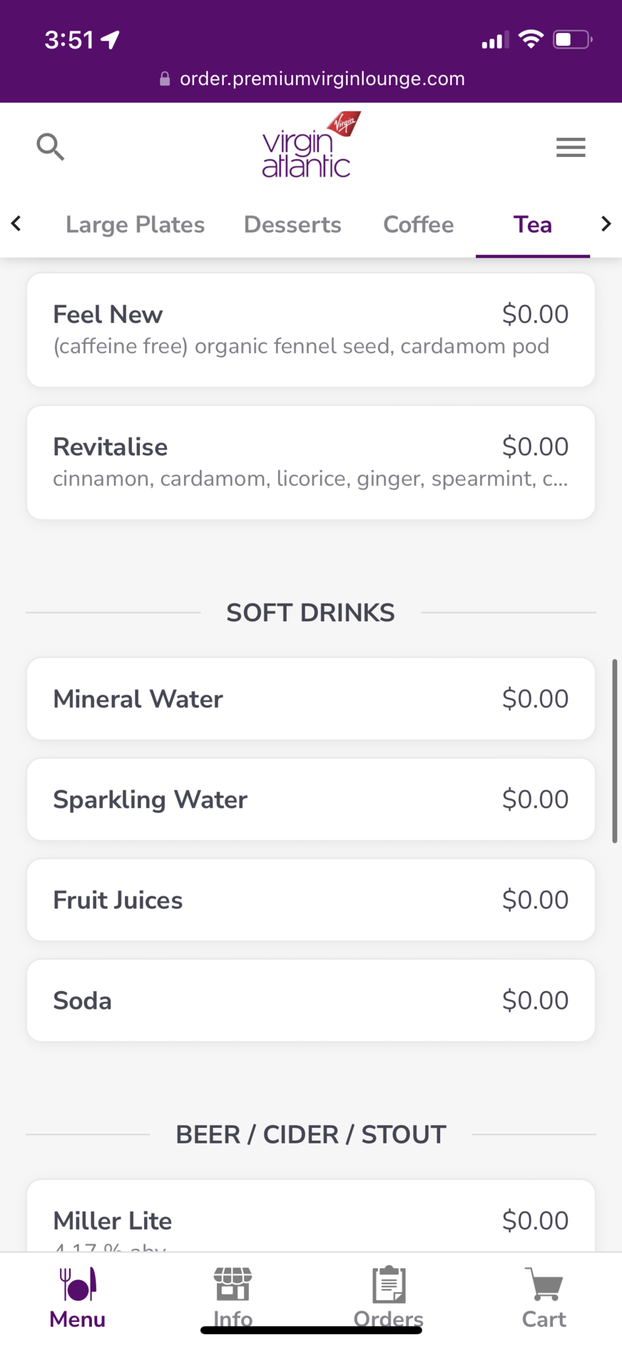Select the Tea tab

[533, 225]
